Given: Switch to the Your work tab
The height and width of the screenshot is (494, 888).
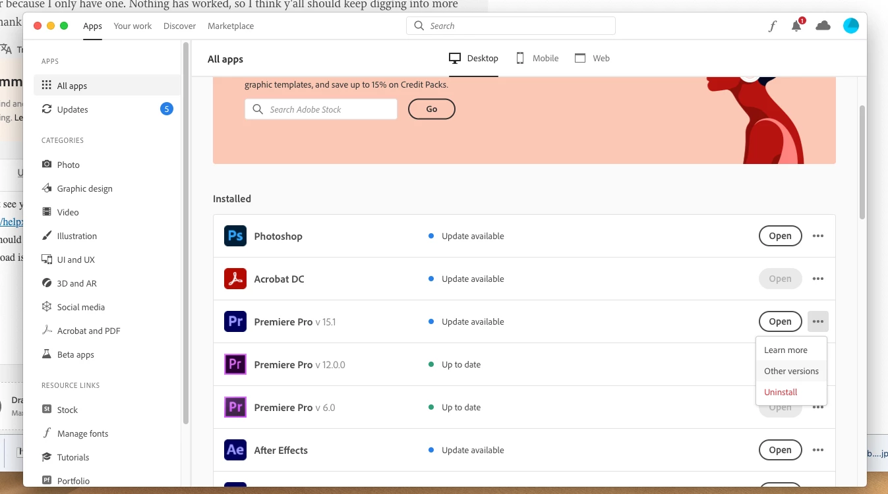Looking at the screenshot, I should tap(133, 26).
